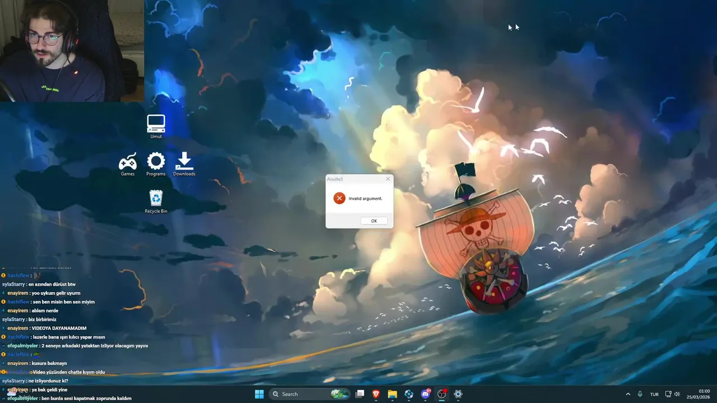Open the gear Settings app on taskbar
This screenshot has height=403, width=717.
(x=458, y=394)
